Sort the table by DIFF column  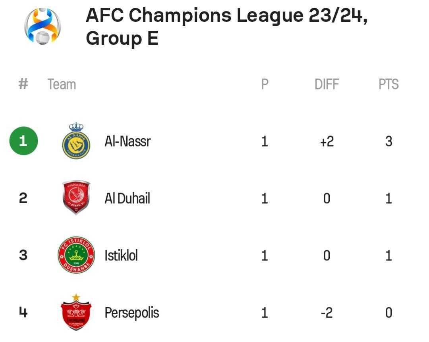(x=327, y=84)
